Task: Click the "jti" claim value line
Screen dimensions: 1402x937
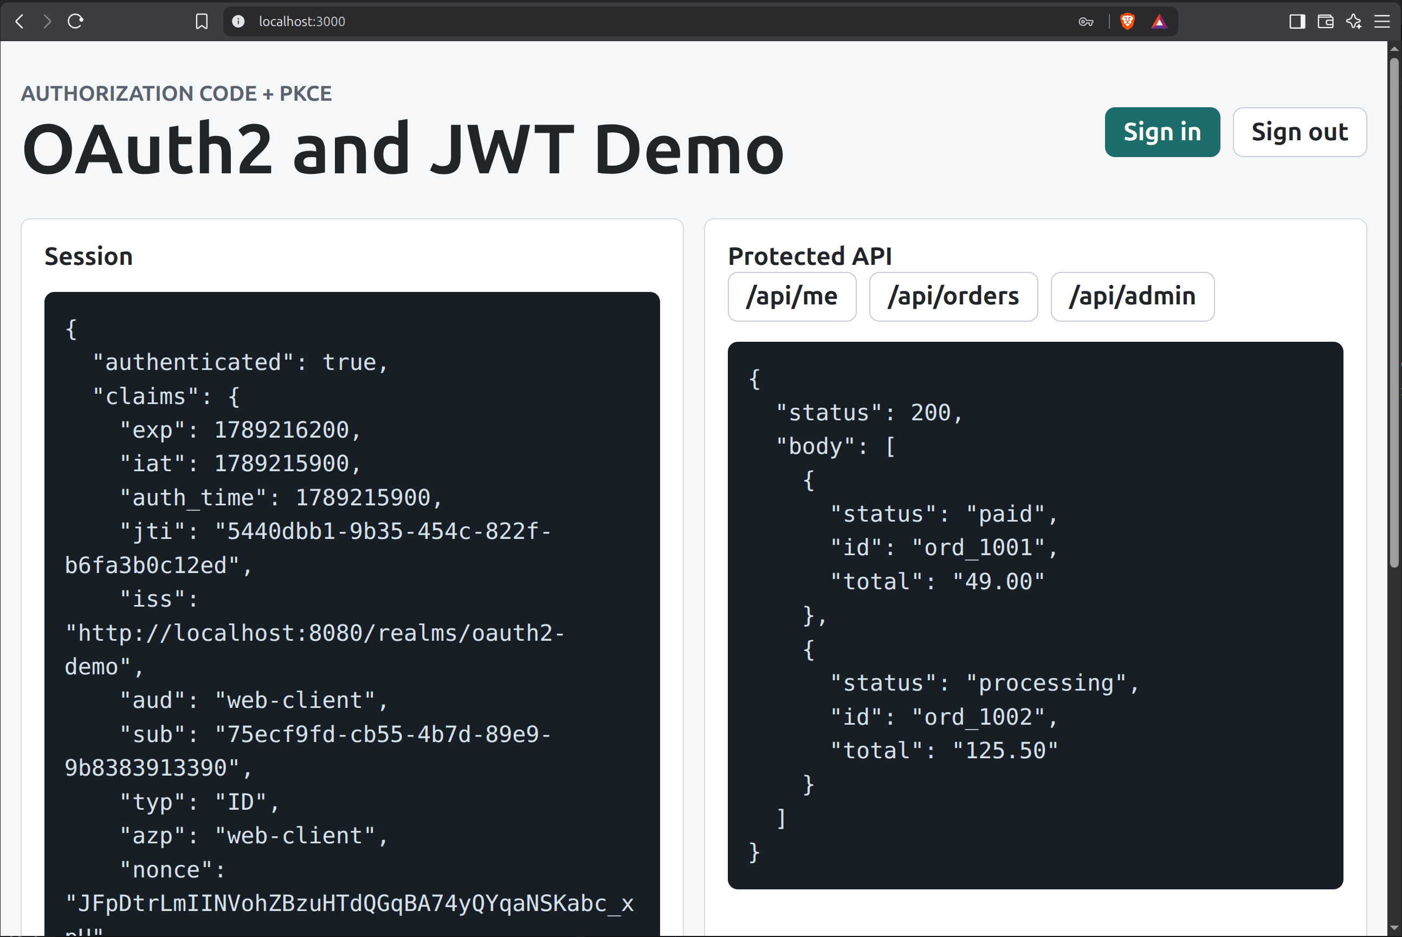Action: [x=335, y=531]
